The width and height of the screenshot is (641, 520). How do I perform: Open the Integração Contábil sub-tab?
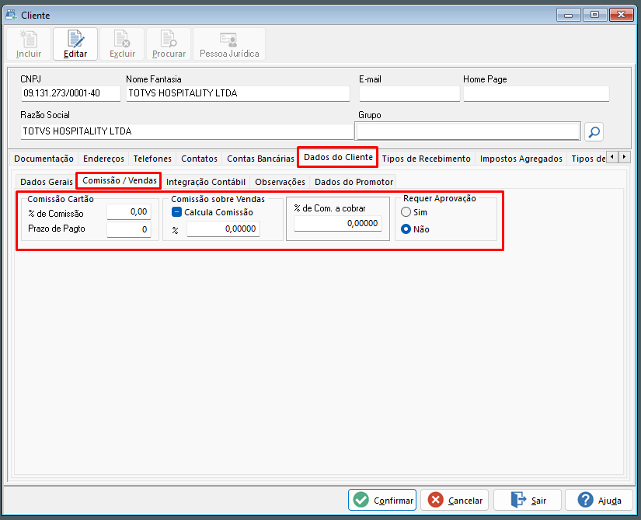pos(206,182)
